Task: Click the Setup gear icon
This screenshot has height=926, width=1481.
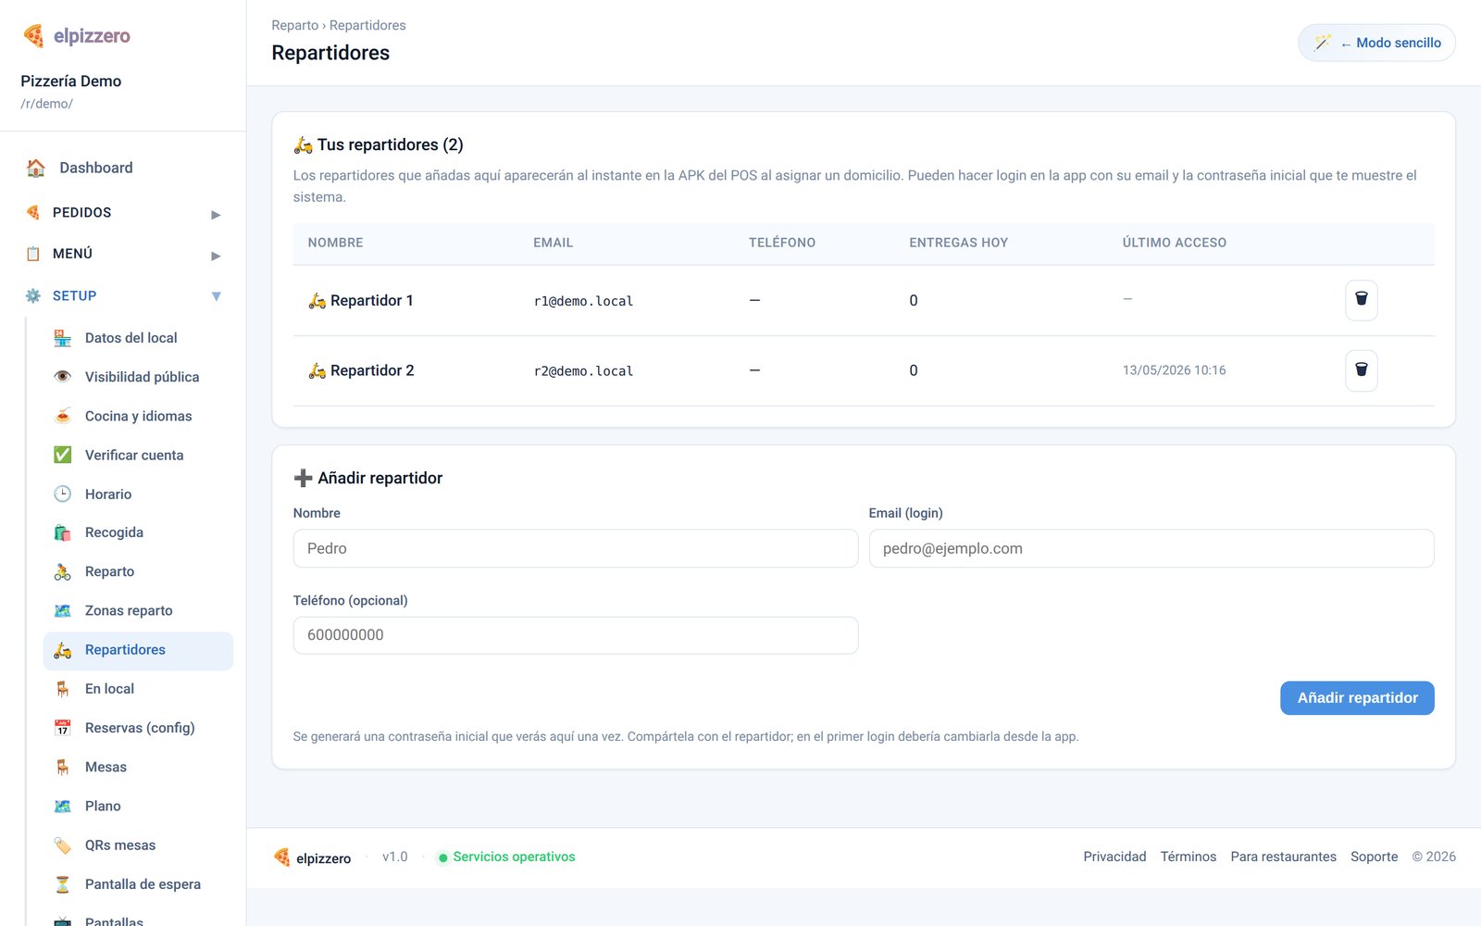Action: click(x=33, y=295)
